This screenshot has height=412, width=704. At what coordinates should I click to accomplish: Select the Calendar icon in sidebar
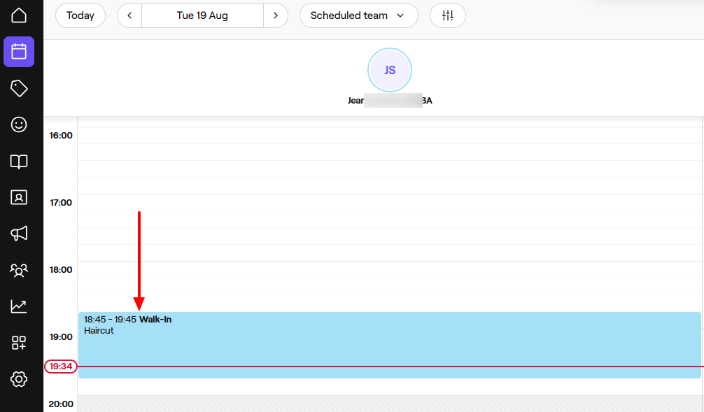click(x=19, y=52)
